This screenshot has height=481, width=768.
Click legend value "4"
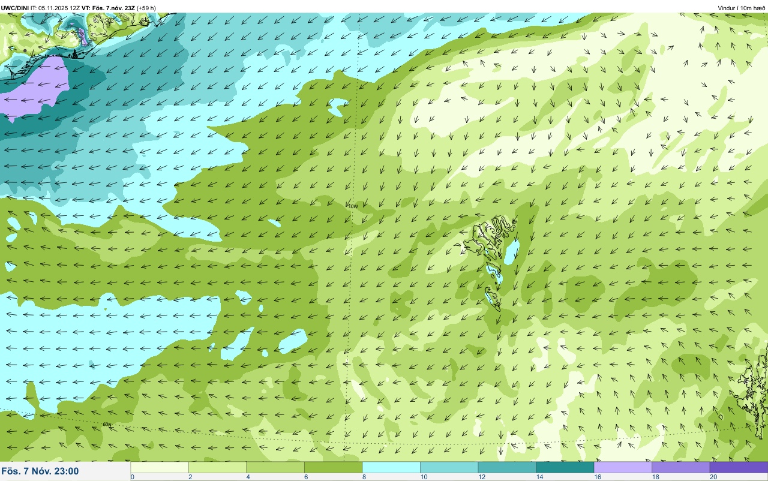tap(247, 477)
